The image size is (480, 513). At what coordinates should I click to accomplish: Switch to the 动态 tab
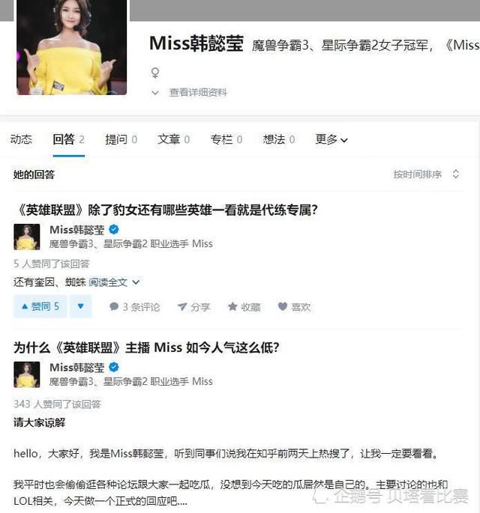[21, 140]
